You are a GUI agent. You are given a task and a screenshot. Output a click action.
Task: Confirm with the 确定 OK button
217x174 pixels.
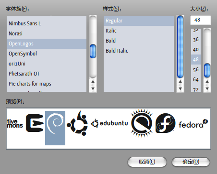(x=191, y=162)
